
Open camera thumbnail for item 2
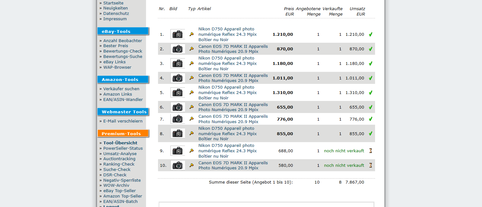pyautogui.click(x=178, y=49)
